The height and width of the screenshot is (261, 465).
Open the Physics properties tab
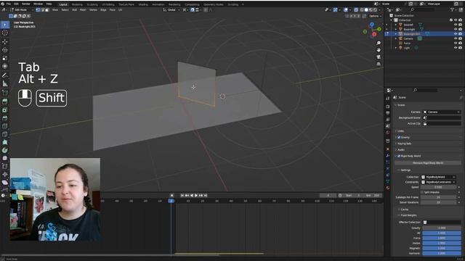[x=387, y=168]
